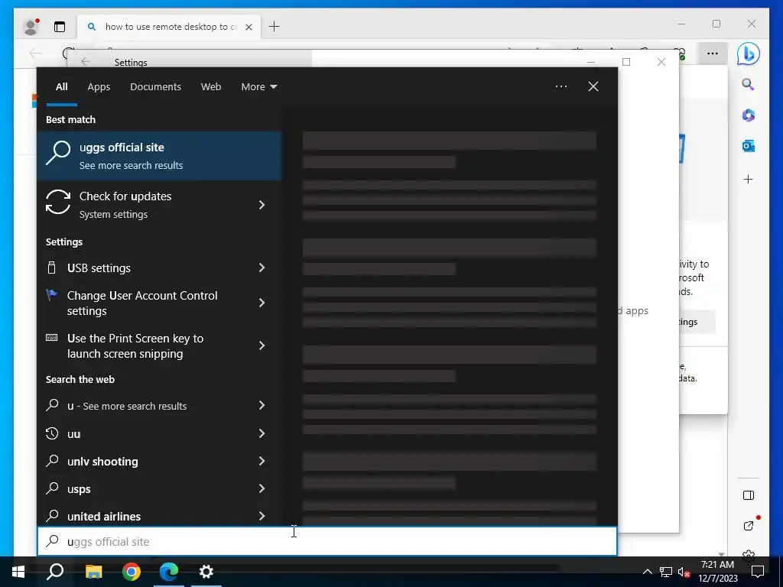The image size is (783, 587).
Task: Close the remote desktop search tab
Action: 249,27
